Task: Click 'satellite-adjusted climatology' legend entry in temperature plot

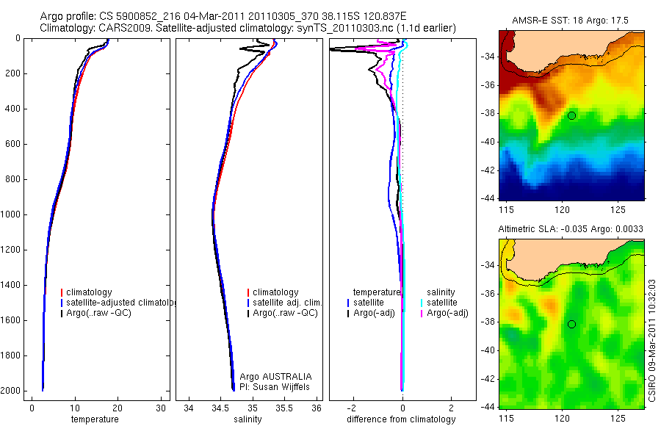Action: tap(118, 303)
